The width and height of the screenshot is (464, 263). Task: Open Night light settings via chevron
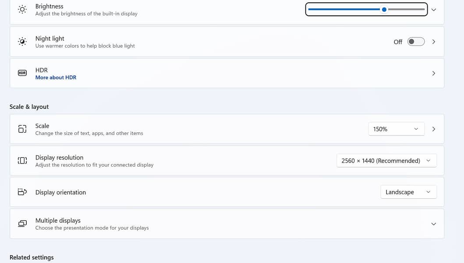click(x=433, y=42)
